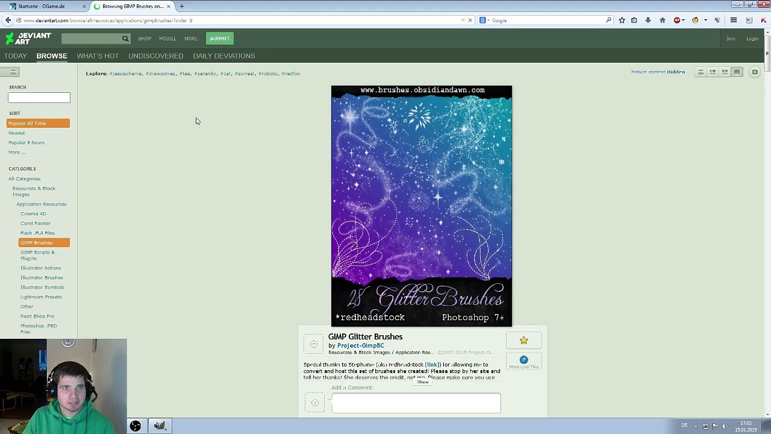Viewport: 771px width, 434px height.
Task: Open the TODAY tab
Action: click(x=16, y=56)
